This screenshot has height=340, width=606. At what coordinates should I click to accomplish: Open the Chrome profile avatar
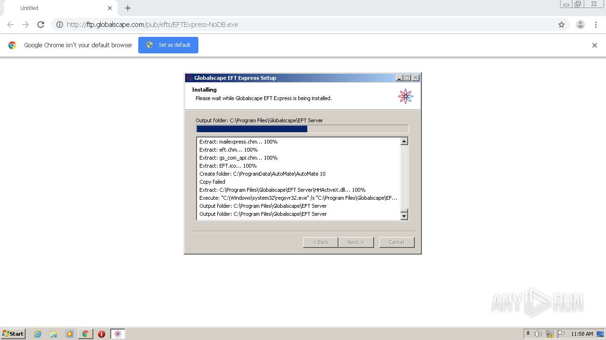coord(580,25)
